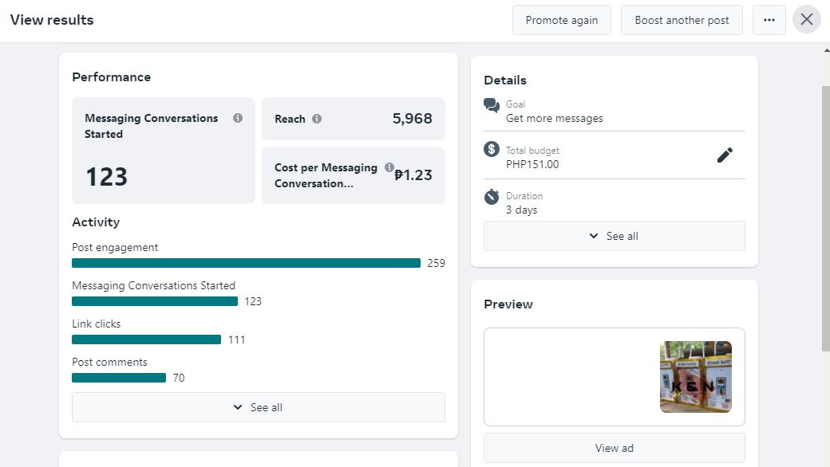
Task: Close the View results dialog
Action: pos(806,20)
